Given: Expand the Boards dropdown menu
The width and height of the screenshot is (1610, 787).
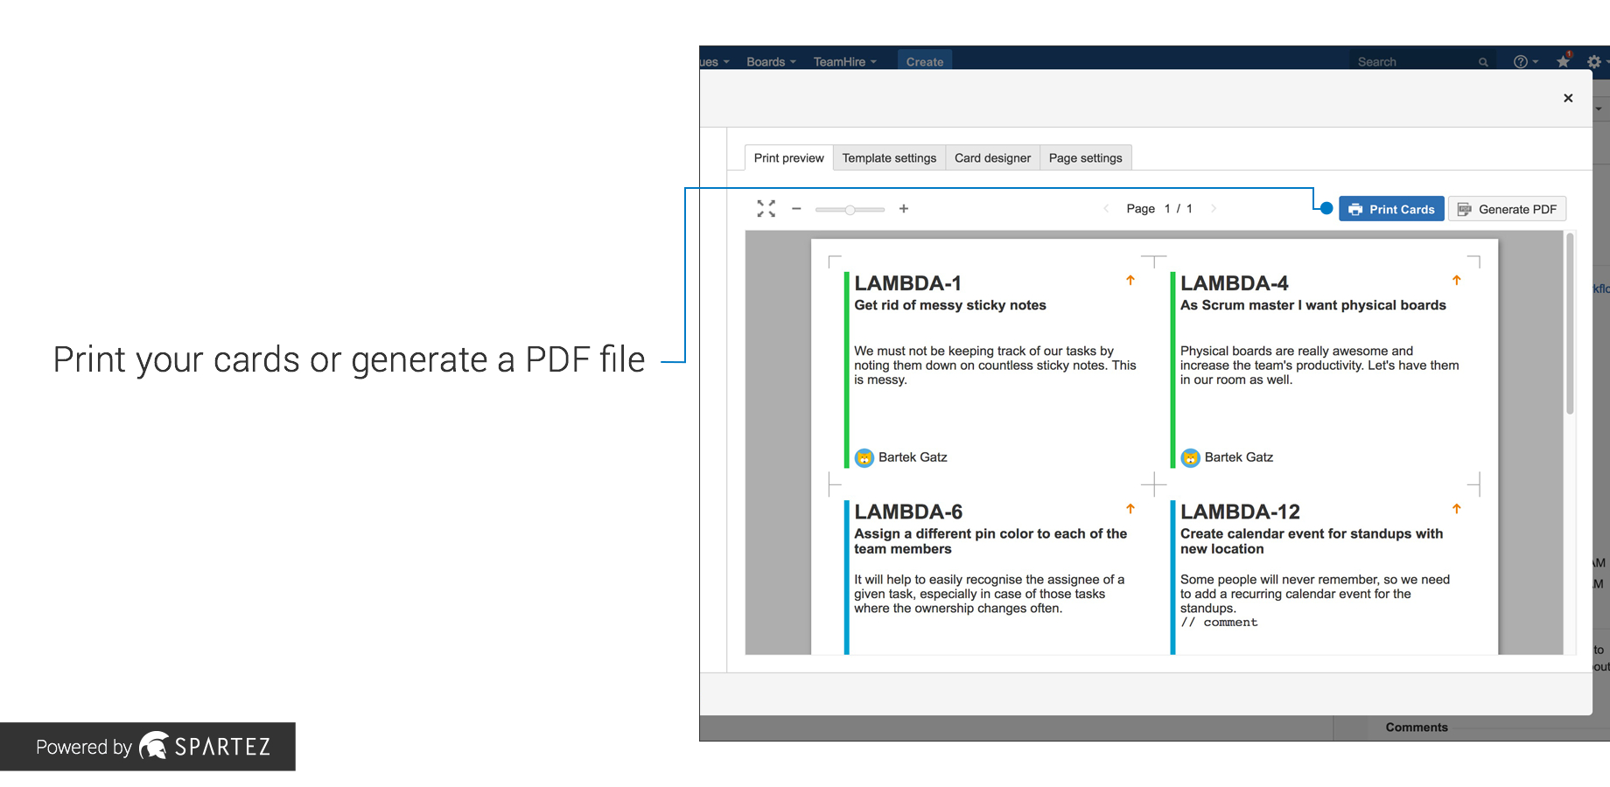Looking at the screenshot, I should coord(771,61).
